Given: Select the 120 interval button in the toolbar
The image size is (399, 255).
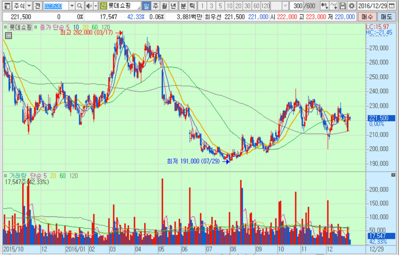Looking at the screenshot, I should point(266,6).
